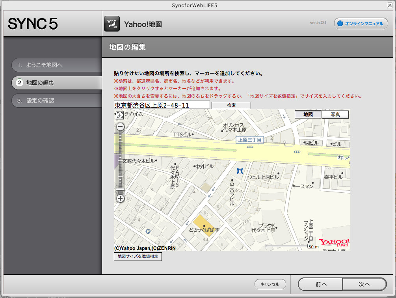Enable the 地図 map display mode
Viewport: 396px width, 298px height.
tap(308, 114)
